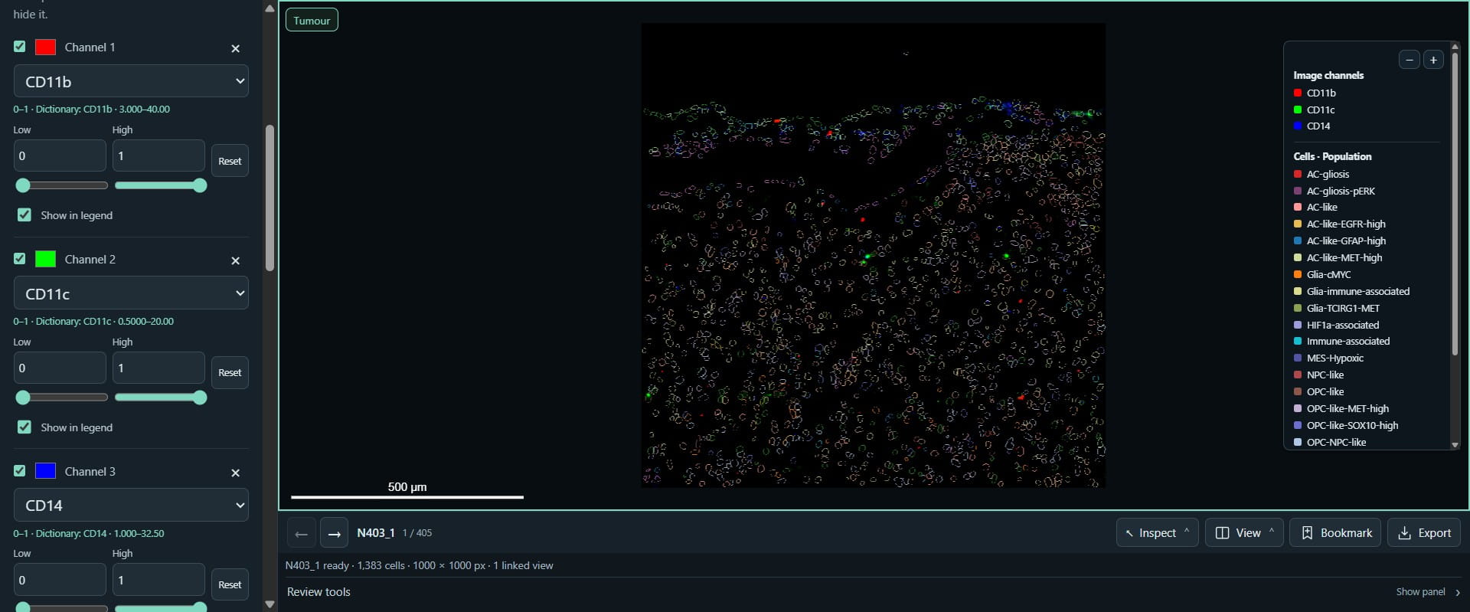The image size is (1470, 612).
Task: Open the CD11b marker dropdown
Action: click(131, 81)
